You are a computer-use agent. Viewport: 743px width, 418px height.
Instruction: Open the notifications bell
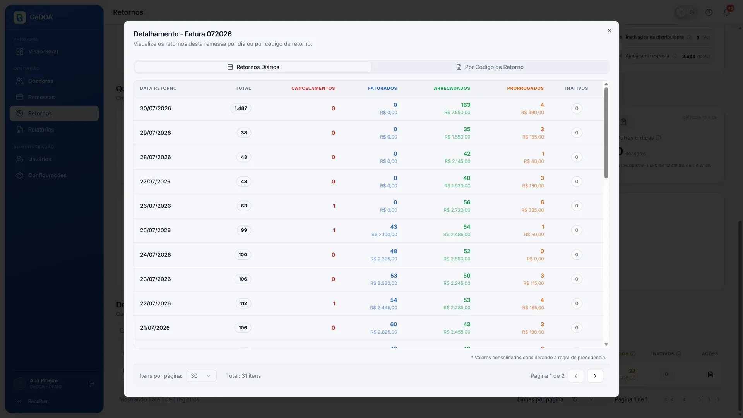[x=727, y=12]
